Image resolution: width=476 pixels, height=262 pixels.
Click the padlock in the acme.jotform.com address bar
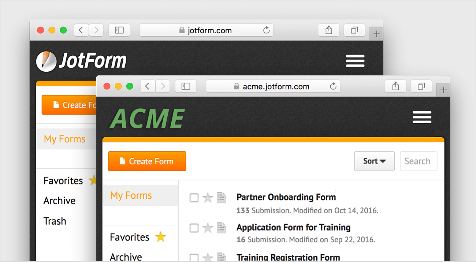tap(237, 86)
